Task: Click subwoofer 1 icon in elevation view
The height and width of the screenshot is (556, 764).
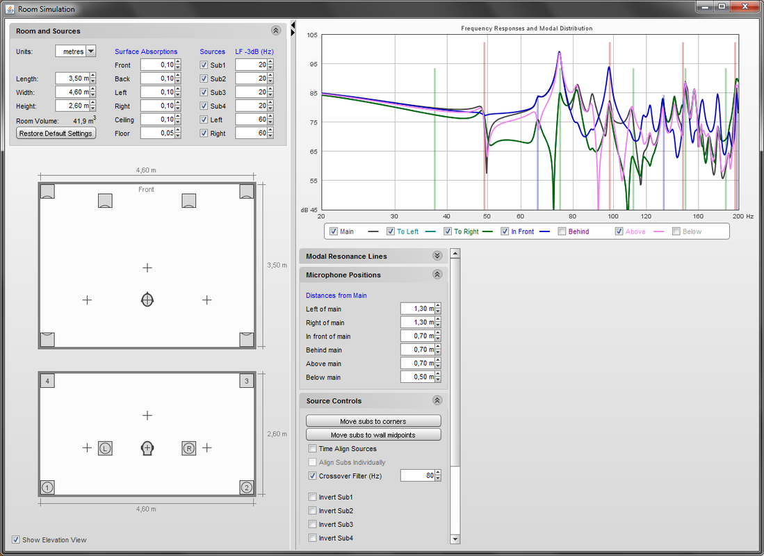Action: click(47, 487)
